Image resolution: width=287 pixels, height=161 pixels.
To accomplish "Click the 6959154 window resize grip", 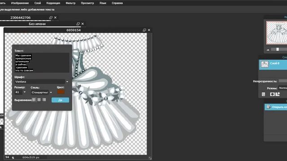I will (150, 158).
